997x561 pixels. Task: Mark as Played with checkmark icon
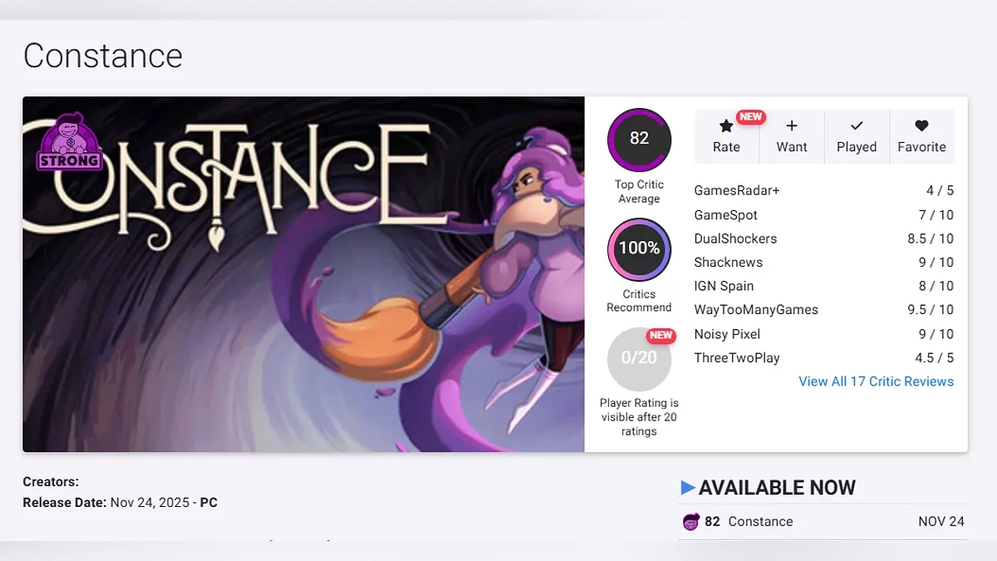pyautogui.click(x=857, y=126)
